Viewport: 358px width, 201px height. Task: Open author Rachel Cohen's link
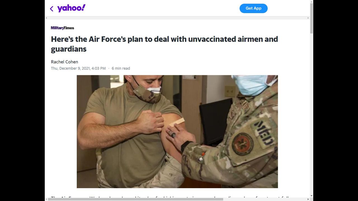click(64, 62)
